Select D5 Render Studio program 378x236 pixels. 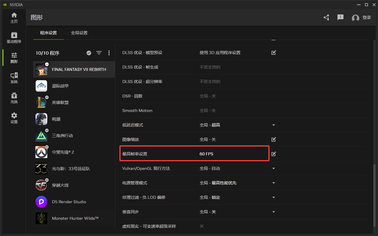click(x=74, y=202)
